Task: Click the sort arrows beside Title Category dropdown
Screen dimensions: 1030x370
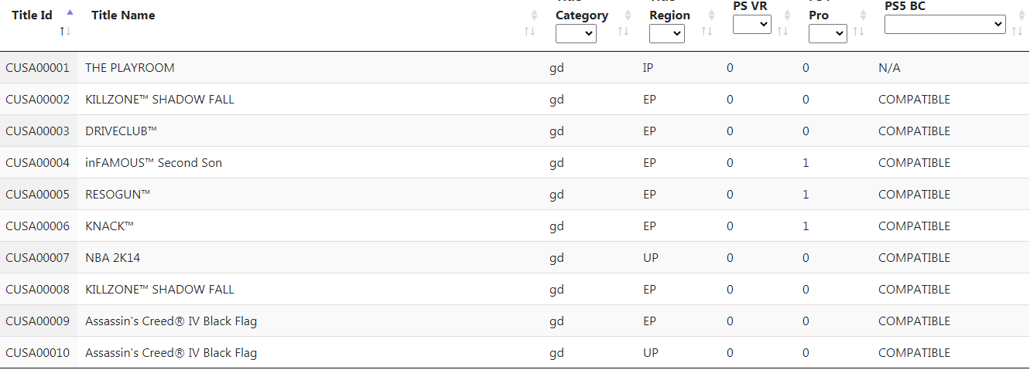Action: pos(623,31)
